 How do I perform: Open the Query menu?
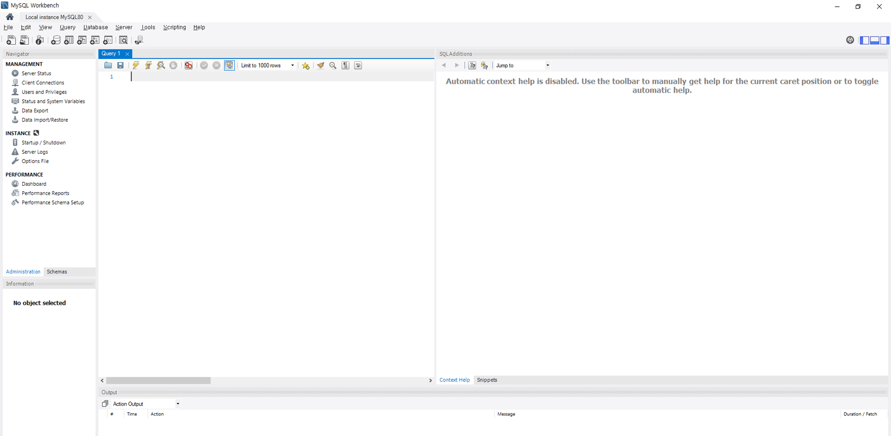[68, 27]
